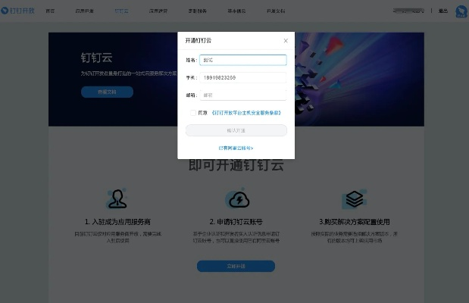Click the person icon for 入驻成为应用服务商
469x303 pixels.
coord(117,199)
